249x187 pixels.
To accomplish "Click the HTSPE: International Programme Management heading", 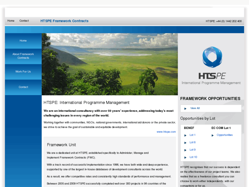I will pyautogui.click(x=86, y=103).
